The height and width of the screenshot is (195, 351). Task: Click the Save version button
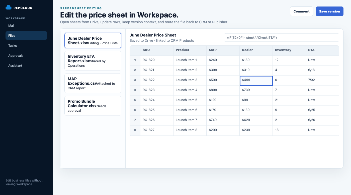329,11
